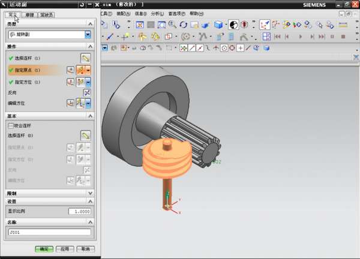Open the 分析(L) menu
This screenshot has width=360, height=259.
point(157,14)
